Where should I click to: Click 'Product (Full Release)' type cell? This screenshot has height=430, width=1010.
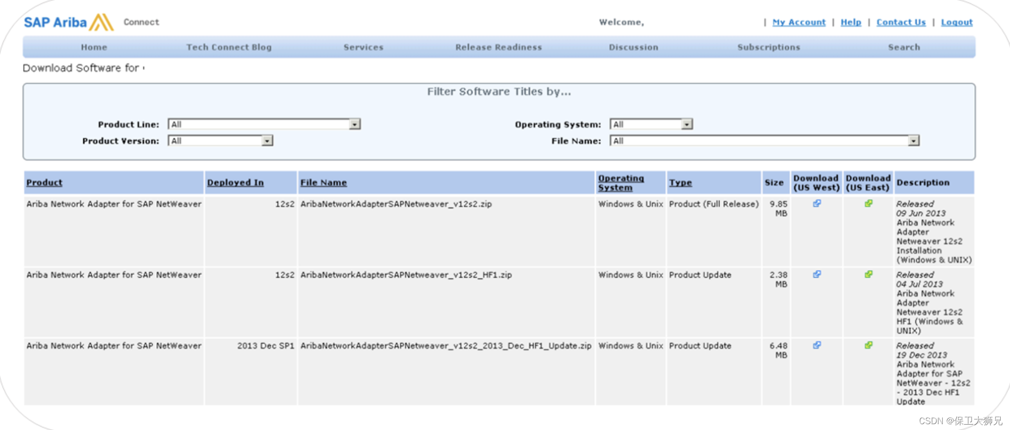click(714, 204)
